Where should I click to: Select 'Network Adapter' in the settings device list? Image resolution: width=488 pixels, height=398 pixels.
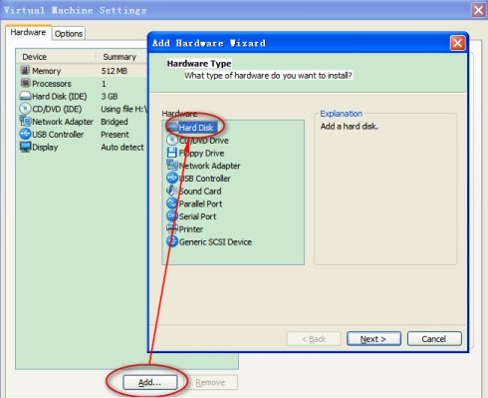click(x=83, y=122)
